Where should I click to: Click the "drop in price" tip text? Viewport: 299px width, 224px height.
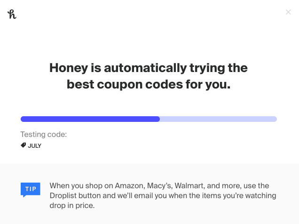point(72,206)
